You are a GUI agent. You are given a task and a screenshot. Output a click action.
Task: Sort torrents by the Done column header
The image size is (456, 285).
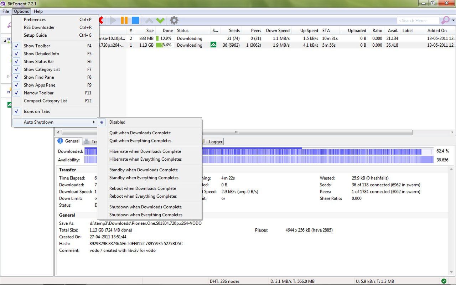(x=165, y=30)
